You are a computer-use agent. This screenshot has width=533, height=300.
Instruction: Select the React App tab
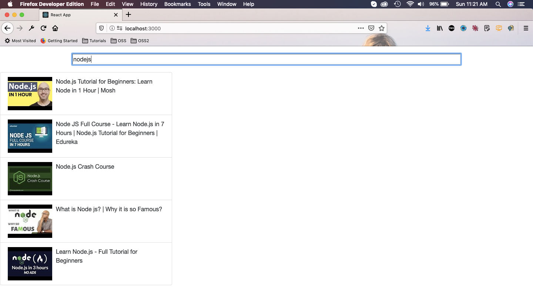80,15
